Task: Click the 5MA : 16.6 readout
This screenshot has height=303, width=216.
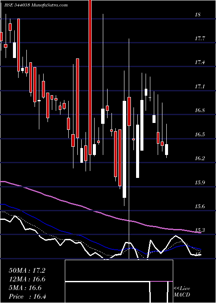Action: pyautogui.click(x=25, y=288)
